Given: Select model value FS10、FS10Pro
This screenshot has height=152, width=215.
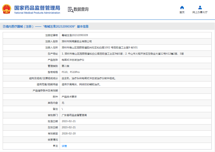Looking at the screenshot, I should tap(71, 72).
